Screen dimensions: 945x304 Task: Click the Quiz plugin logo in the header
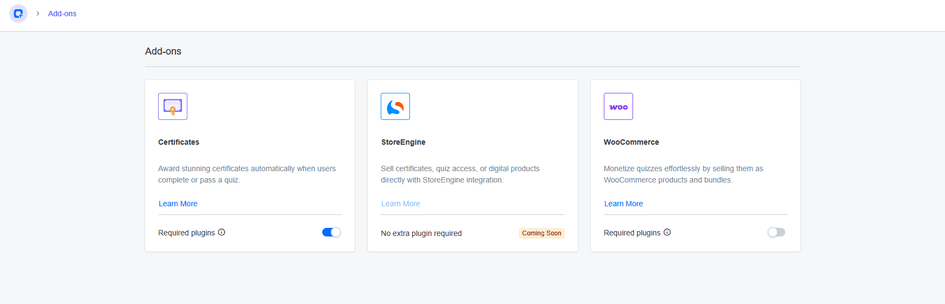click(18, 13)
